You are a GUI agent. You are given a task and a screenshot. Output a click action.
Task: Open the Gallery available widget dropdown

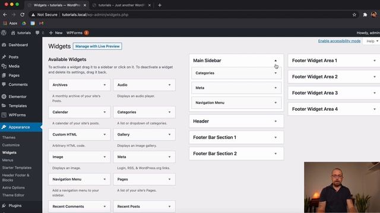point(169,134)
